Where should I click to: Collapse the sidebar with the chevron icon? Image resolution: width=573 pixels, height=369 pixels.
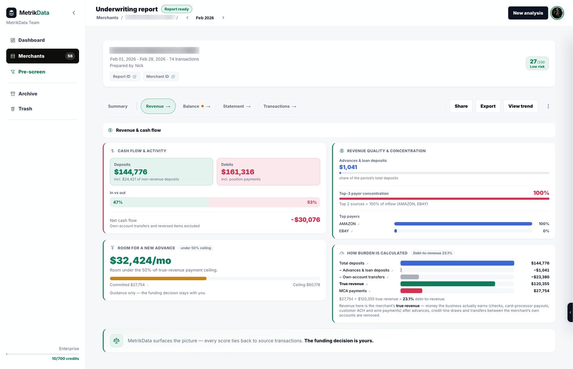pos(74,13)
